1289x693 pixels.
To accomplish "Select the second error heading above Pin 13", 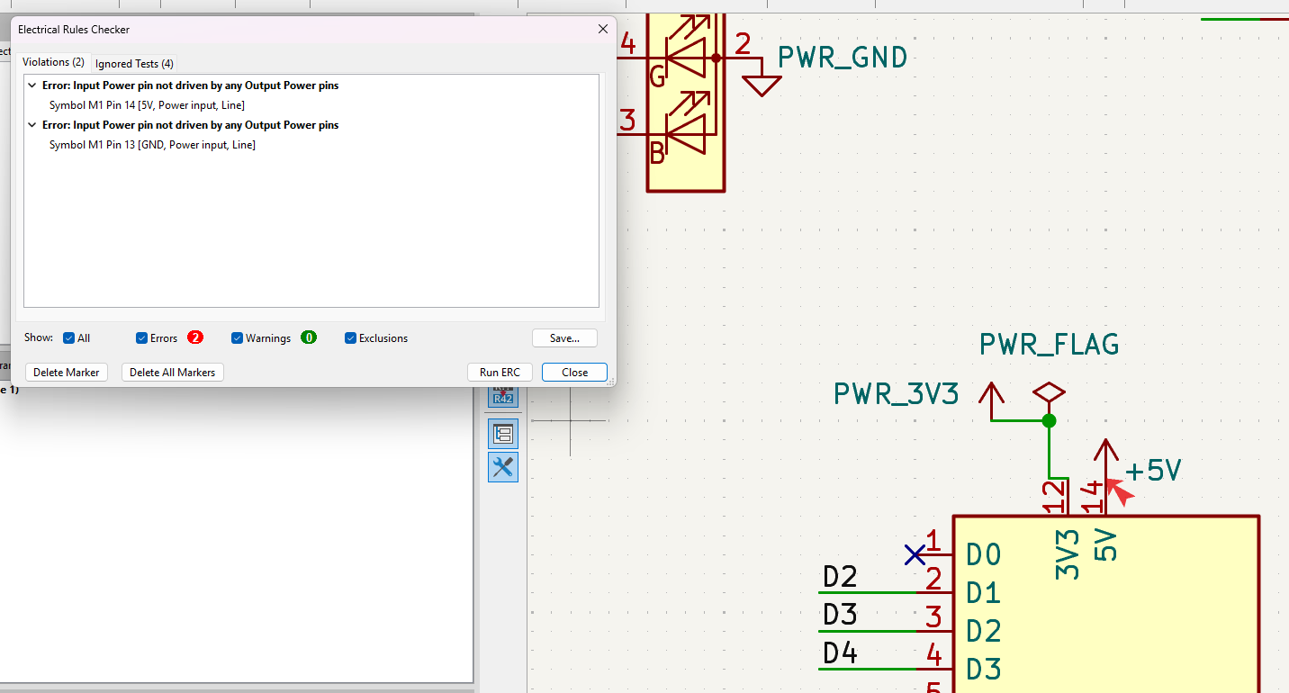I will point(190,125).
